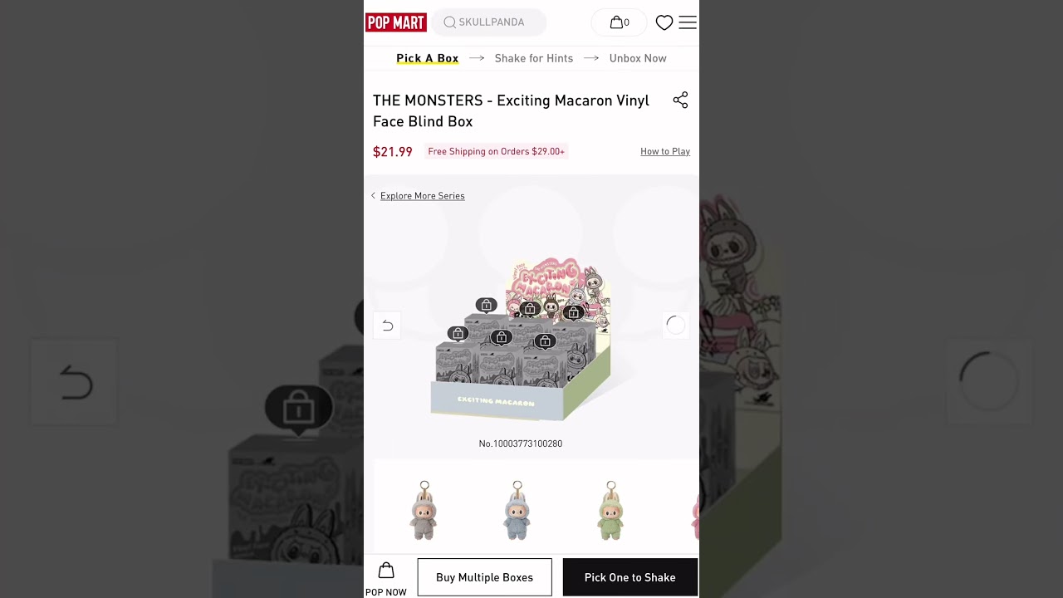
Task: Go to Shake for Hints step
Action: pyautogui.click(x=534, y=58)
